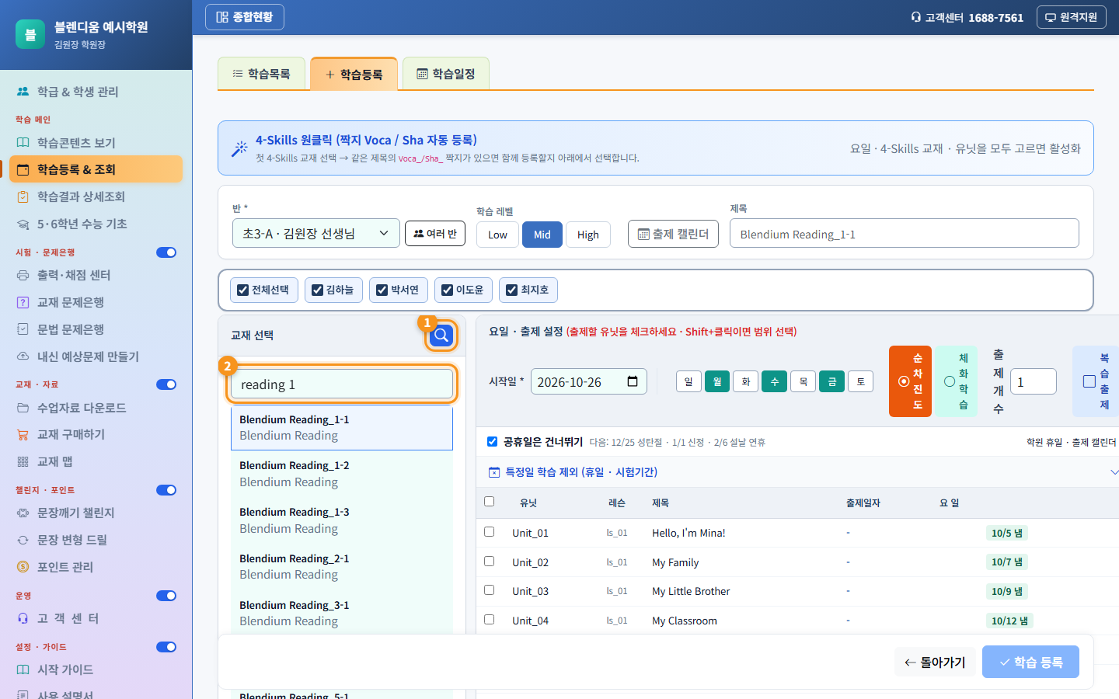Open the 출제 캘린더 button
This screenshot has width=1119, height=699.
[x=673, y=234]
